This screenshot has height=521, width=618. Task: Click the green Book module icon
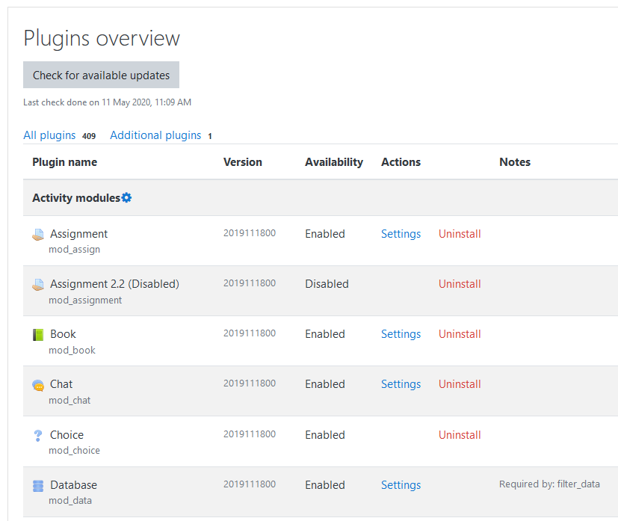(38, 335)
